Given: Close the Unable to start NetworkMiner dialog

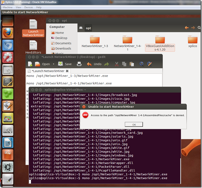Looking at the screenshot, I should (x=84, y=107).
